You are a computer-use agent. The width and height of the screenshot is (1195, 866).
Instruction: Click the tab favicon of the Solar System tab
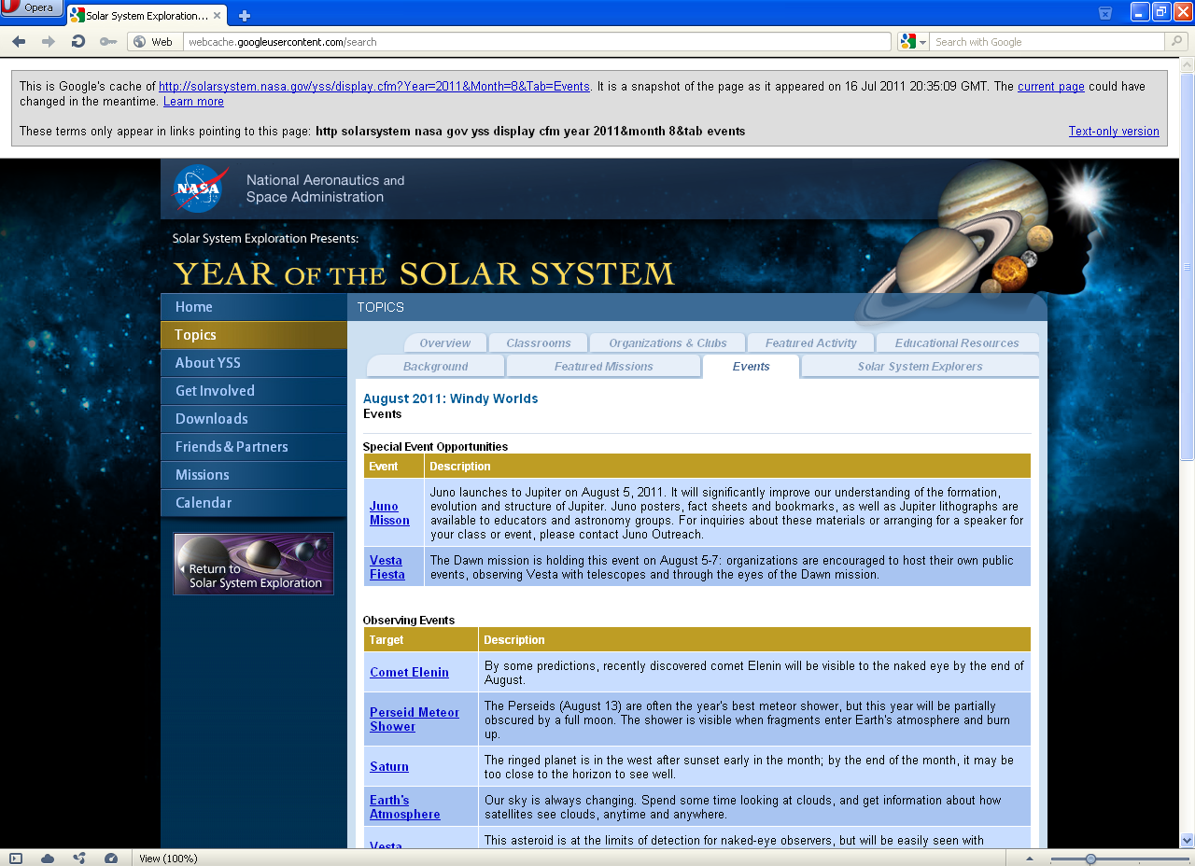pos(77,16)
